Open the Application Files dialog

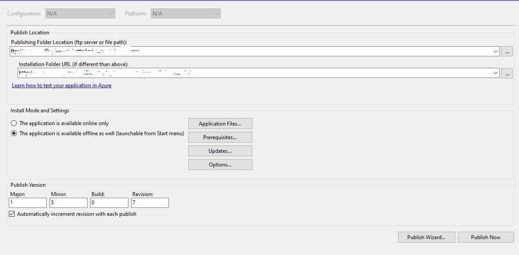pyautogui.click(x=220, y=123)
